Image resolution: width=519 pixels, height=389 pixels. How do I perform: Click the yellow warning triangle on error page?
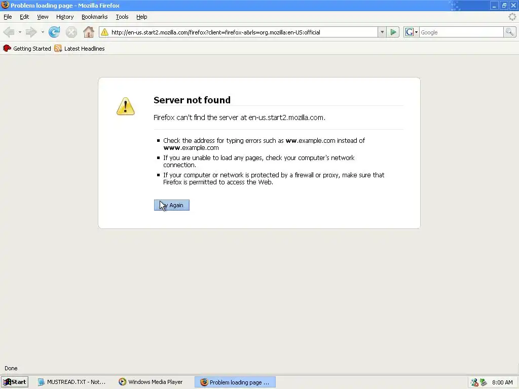pos(126,106)
